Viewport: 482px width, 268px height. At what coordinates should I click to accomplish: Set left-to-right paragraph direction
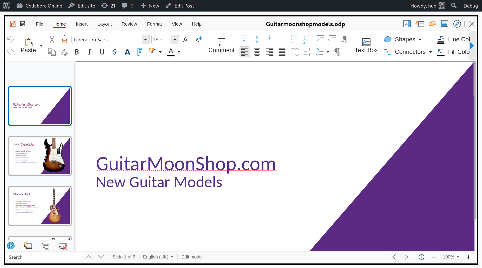coord(345,39)
